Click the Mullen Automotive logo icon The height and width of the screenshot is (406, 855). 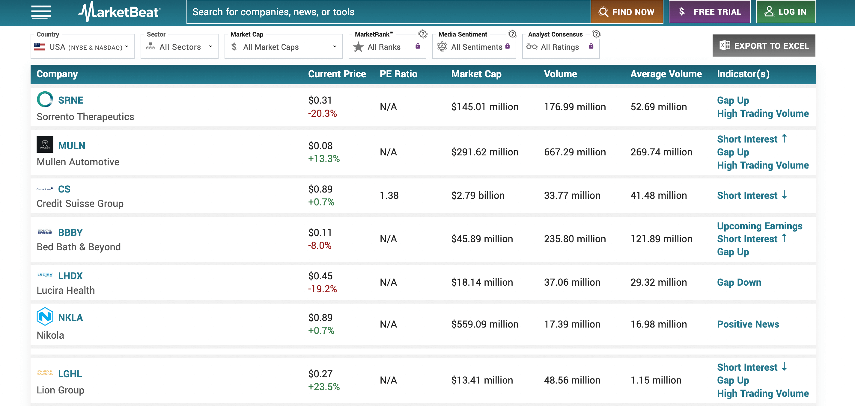45,145
